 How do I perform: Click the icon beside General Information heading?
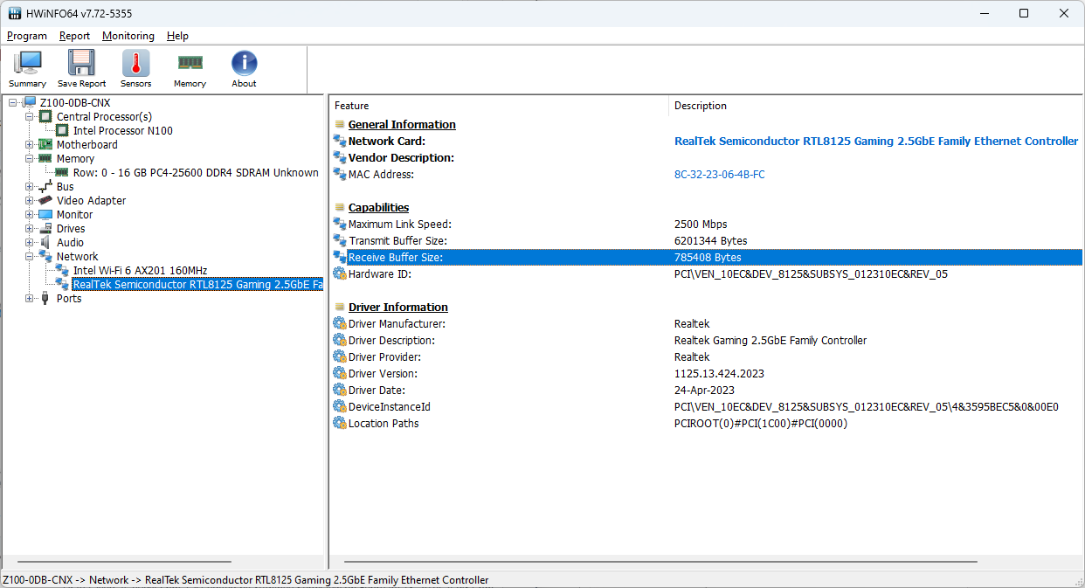tap(340, 124)
